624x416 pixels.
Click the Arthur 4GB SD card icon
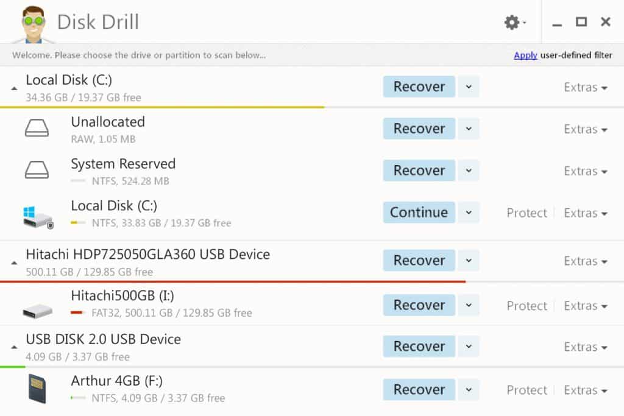tap(37, 389)
